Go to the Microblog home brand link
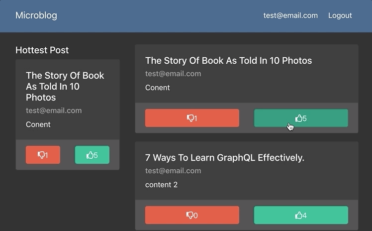 36,15
